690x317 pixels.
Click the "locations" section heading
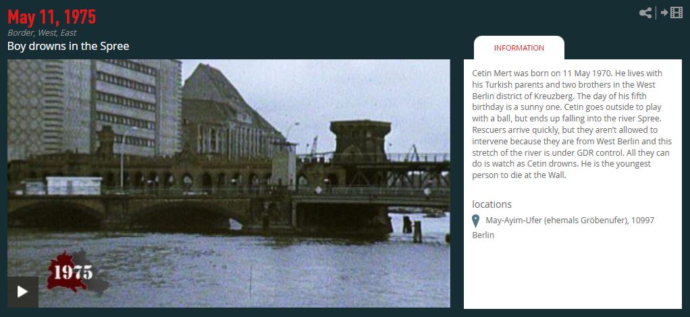click(492, 204)
